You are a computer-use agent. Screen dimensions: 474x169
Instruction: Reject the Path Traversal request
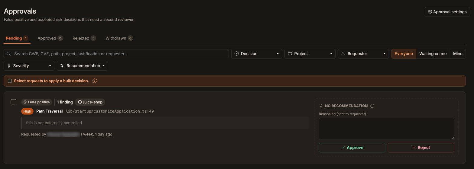pos(421,148)
